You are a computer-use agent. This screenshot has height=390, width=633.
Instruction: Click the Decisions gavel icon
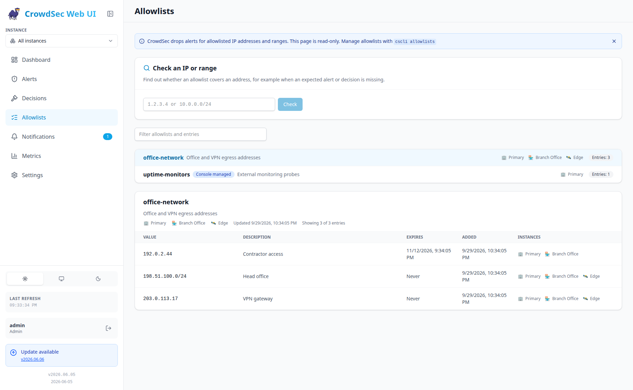pyautogui.click(x=14, y=98)
